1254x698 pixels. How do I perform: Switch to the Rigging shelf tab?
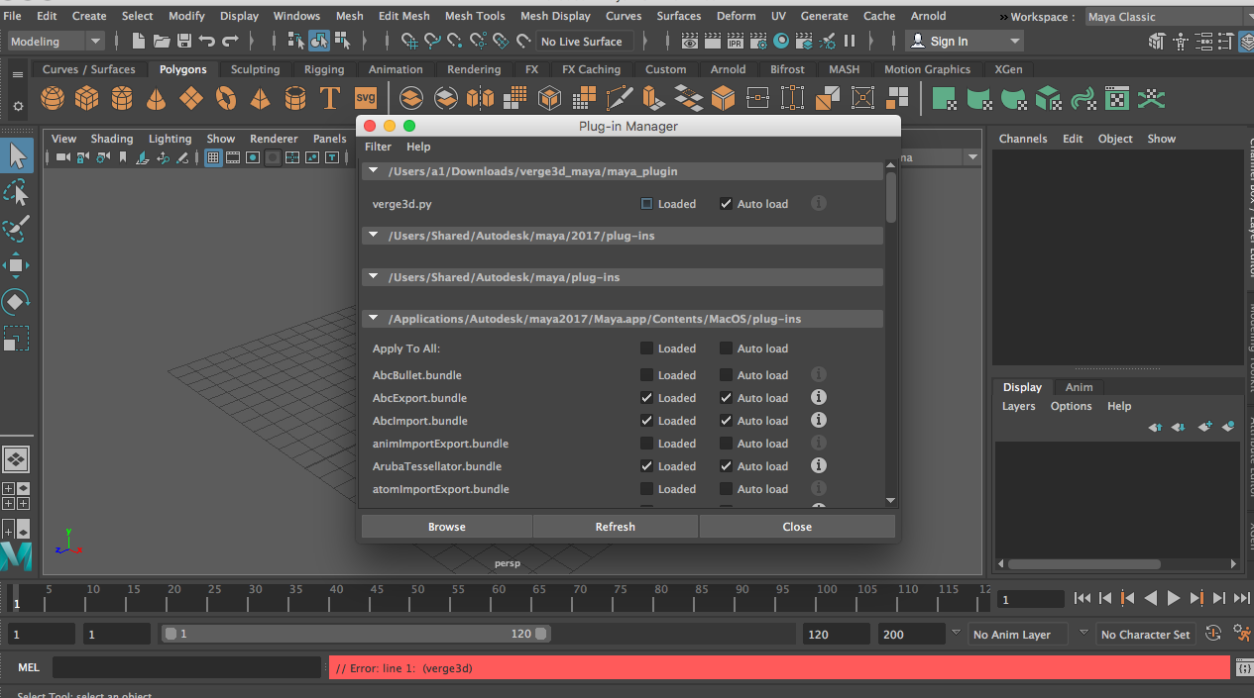pos(324,69)
